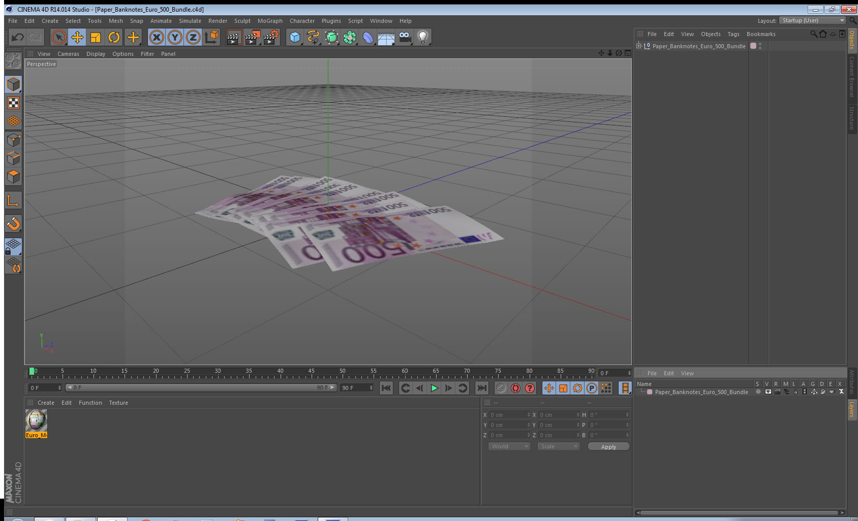Open the array modeling objects icon

coord(350,37)
